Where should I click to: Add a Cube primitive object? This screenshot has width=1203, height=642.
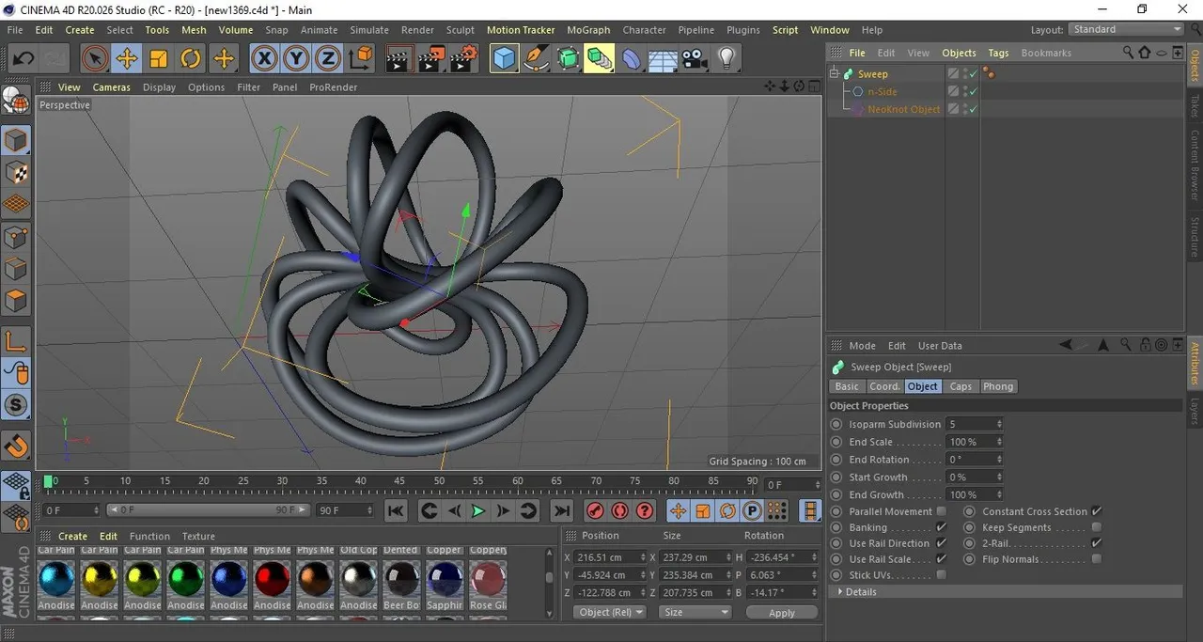pos(505,59)
